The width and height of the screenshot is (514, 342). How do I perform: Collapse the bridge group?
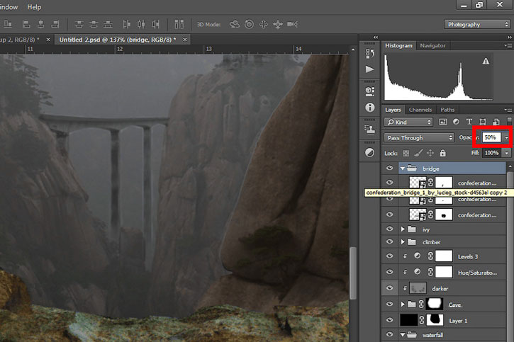[x=403, y=169]
